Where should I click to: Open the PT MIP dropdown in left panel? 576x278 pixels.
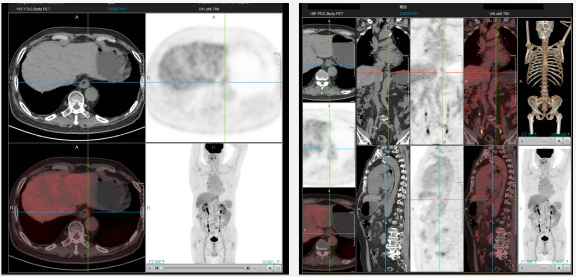[x=157, y=261]
